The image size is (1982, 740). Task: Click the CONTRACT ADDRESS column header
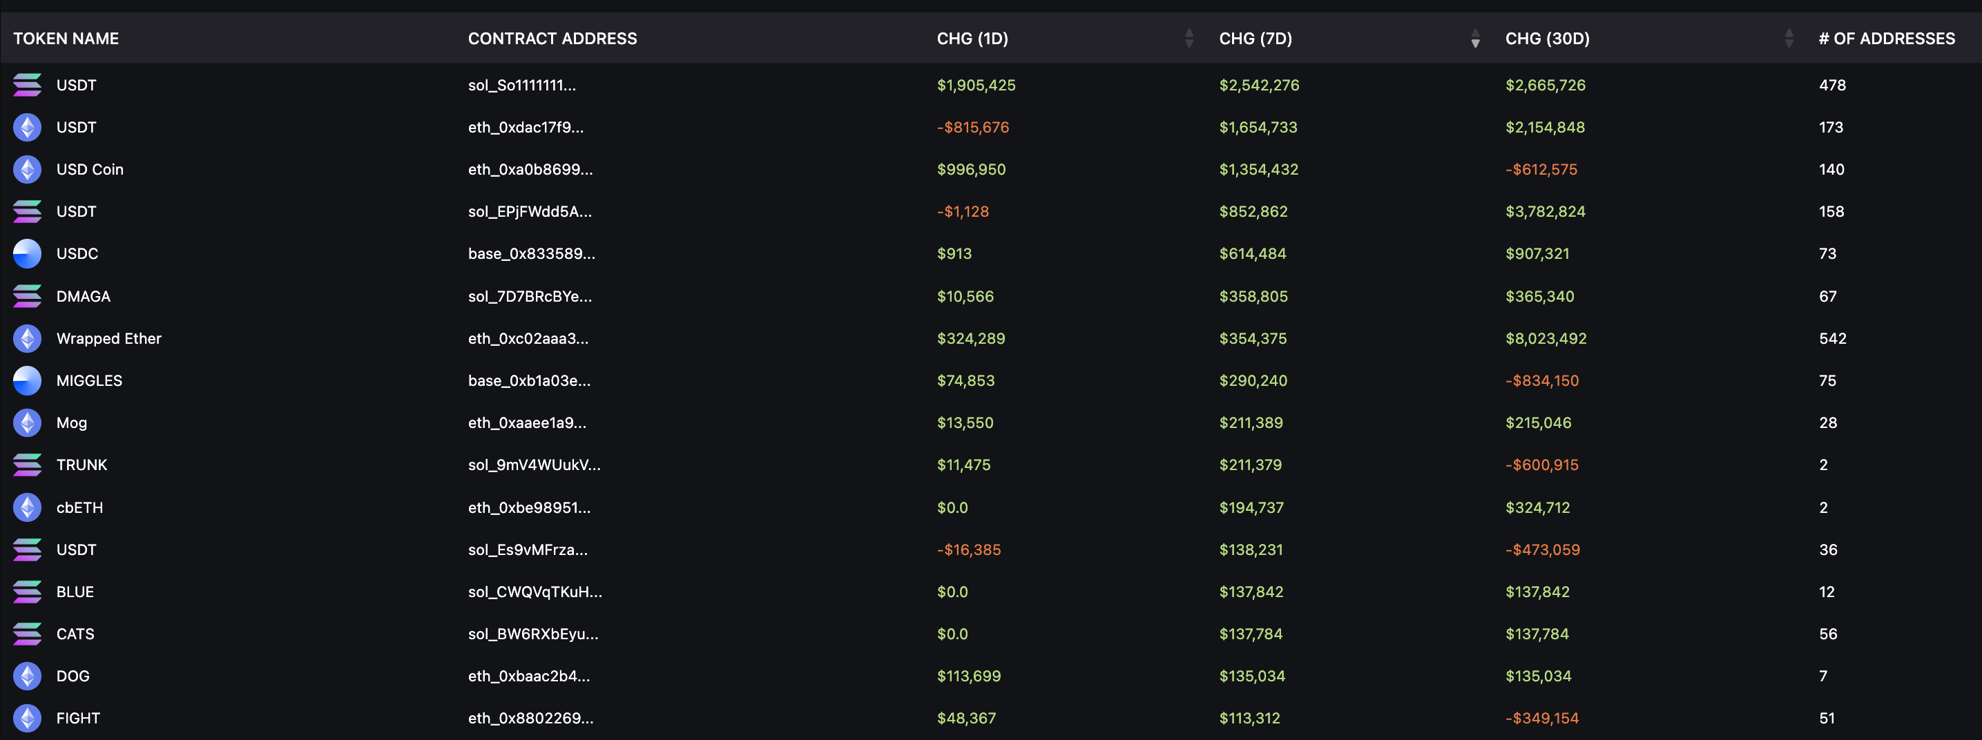552,39
